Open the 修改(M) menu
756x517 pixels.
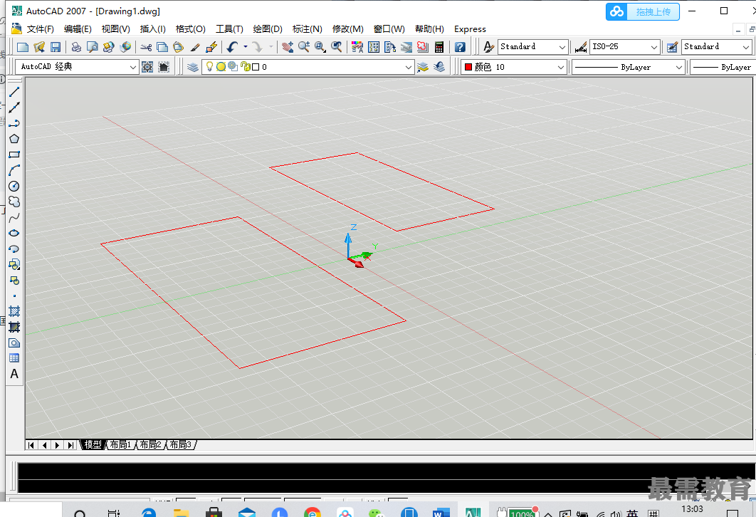[x=347, y=29]
